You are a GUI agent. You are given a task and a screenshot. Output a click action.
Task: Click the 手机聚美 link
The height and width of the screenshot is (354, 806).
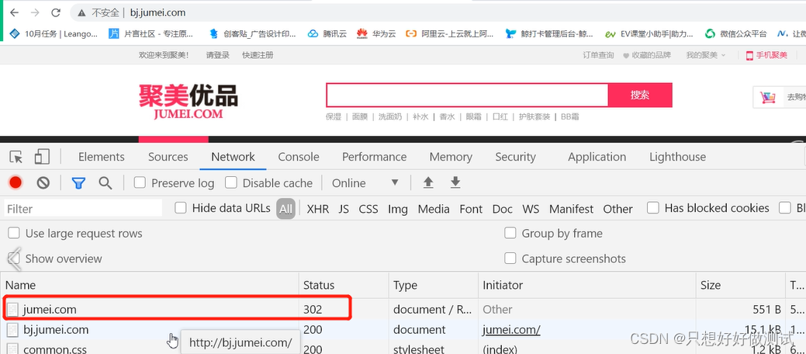(766, 55)
